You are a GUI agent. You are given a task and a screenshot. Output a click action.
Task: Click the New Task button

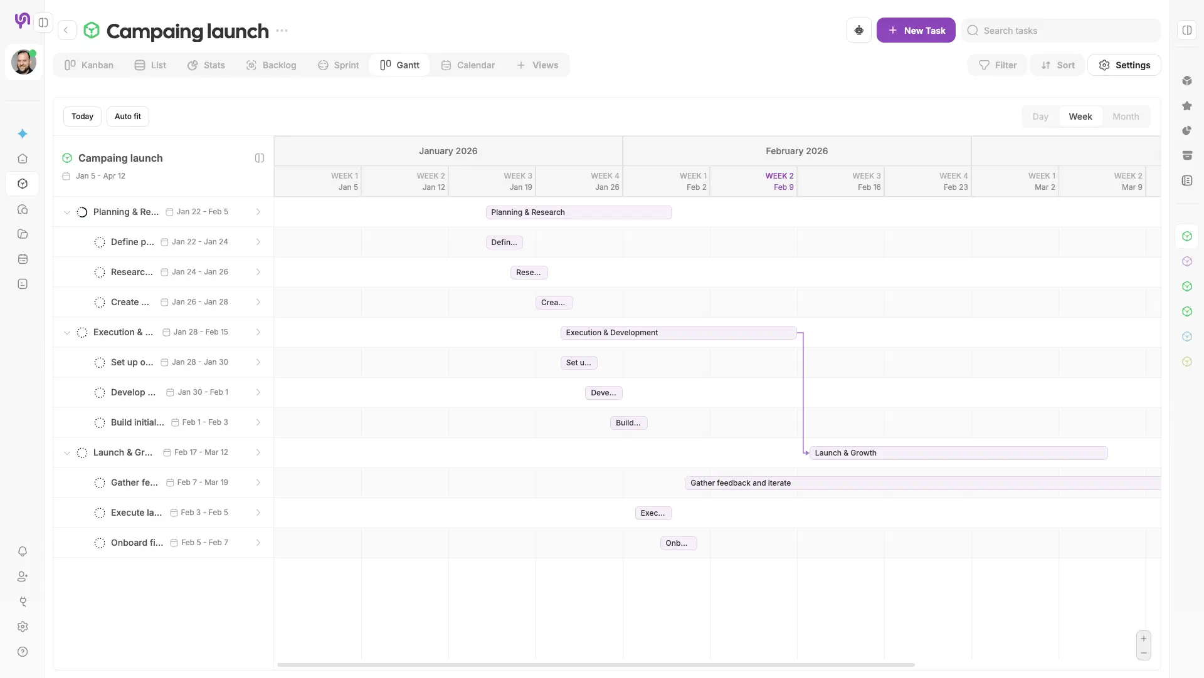coord(916,30)
